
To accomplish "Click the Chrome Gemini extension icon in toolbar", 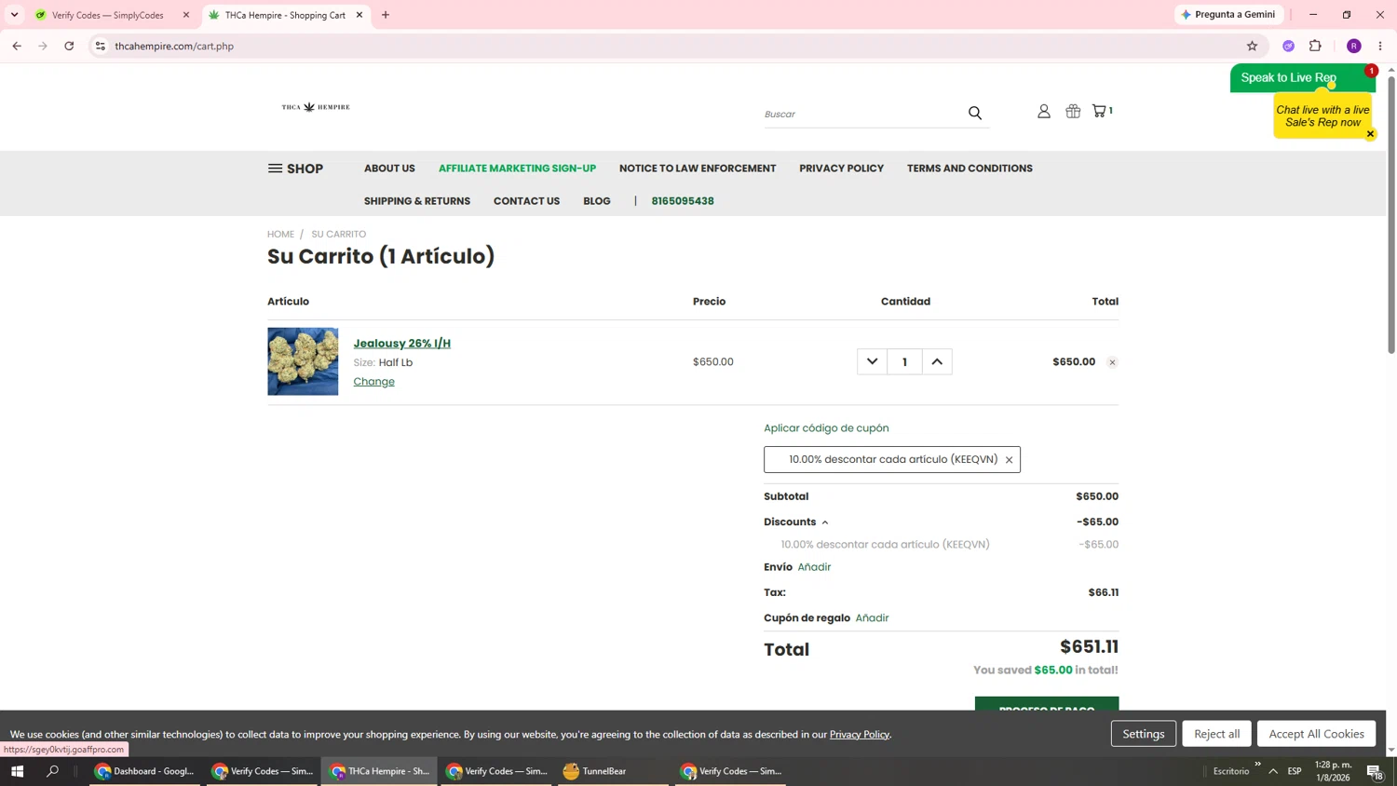I will (x=1288, y=46).
